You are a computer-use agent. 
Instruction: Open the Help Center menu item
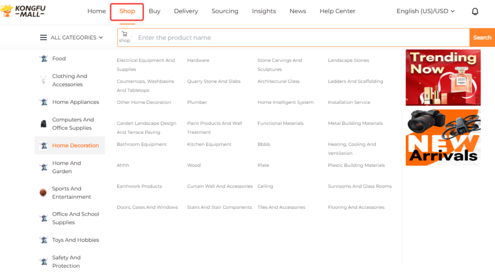[337, 11]
